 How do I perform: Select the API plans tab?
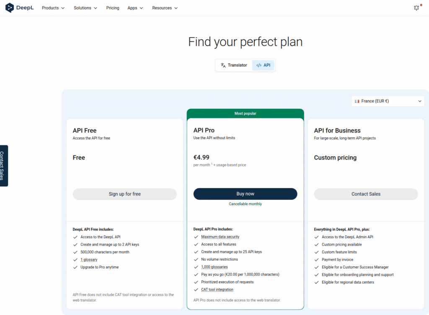tap(263, 65)
